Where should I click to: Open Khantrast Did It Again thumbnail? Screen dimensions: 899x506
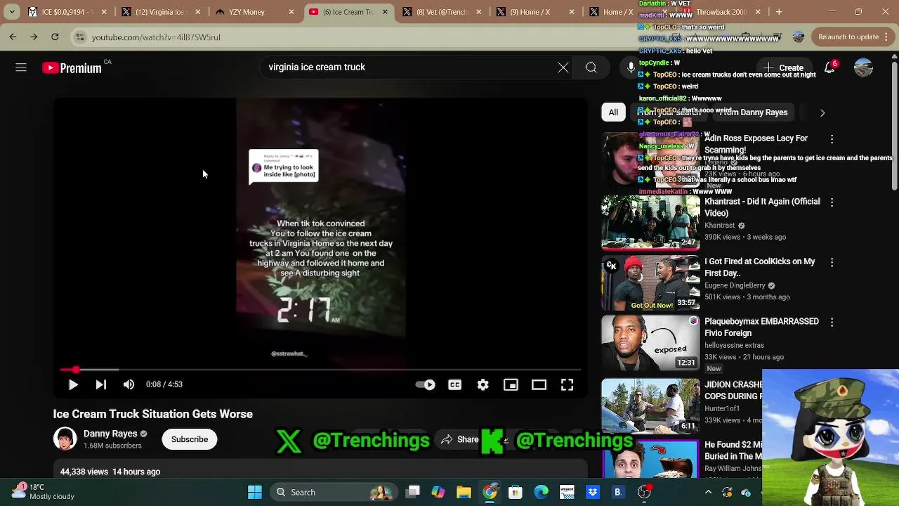[650, 223]
